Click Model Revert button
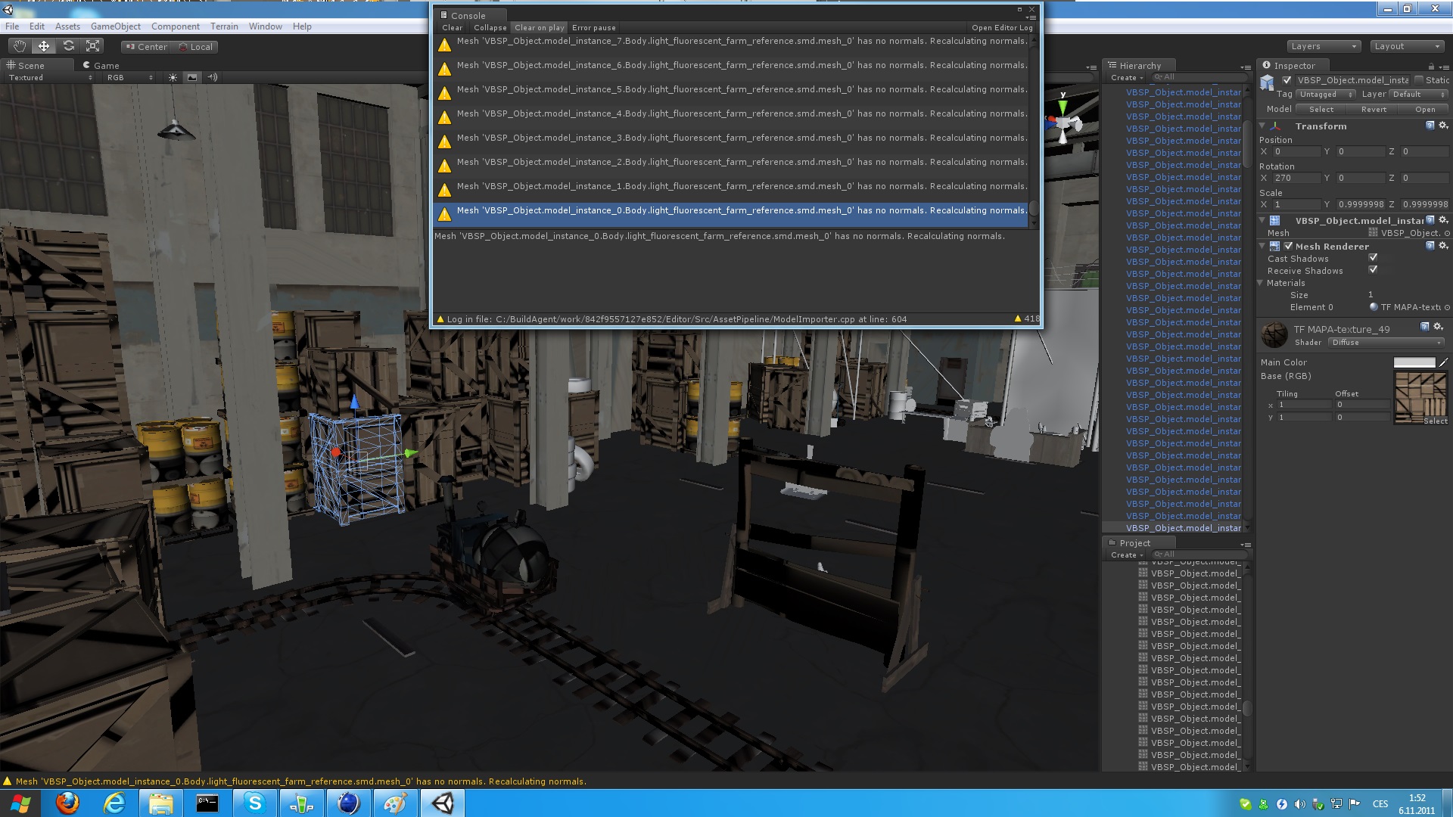Viewport: 1453px width, 817px height. (1374, 109)
